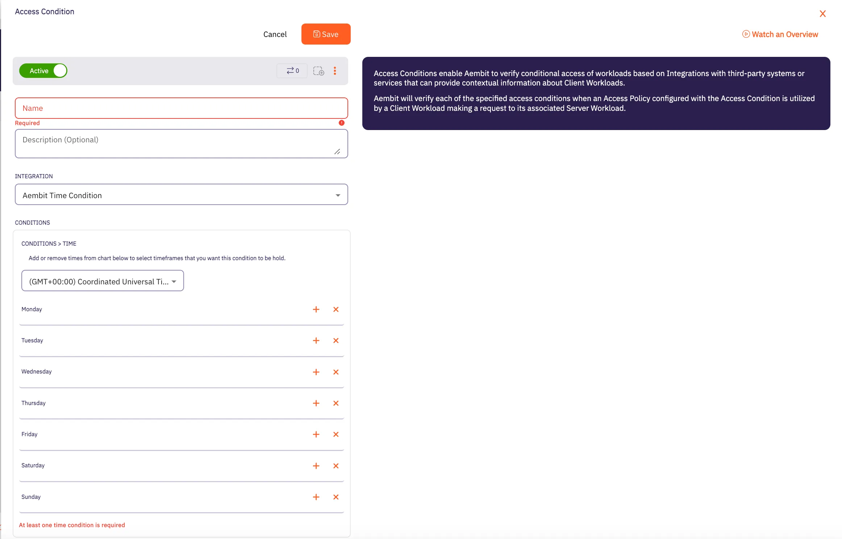This screenshot has height=539, width=842.
Task: Clear the Tuesday time condition
Action: click(336, 340)
